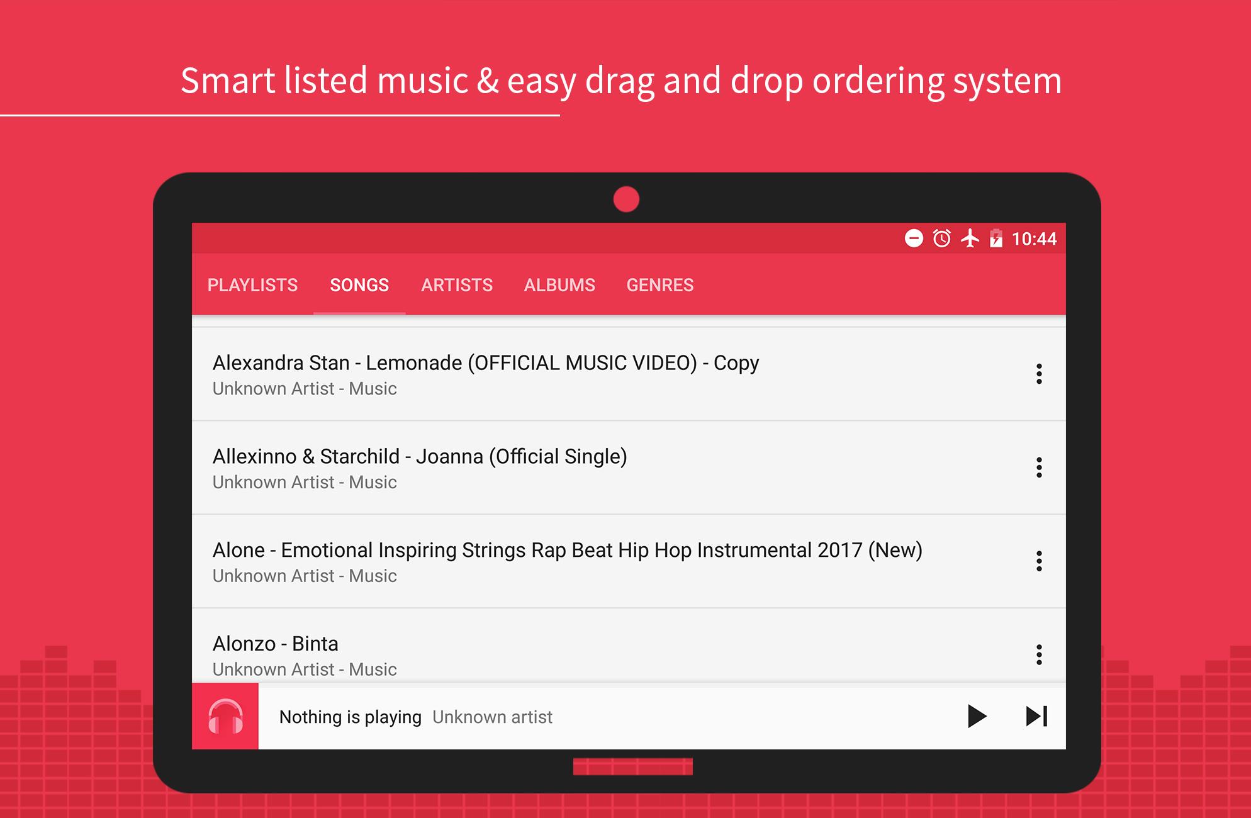Screen dimensions: 1251x818
Task: Open the 'Nothing is playing' now-playing label
Action: pyautogui.click(x=350, y=717)
